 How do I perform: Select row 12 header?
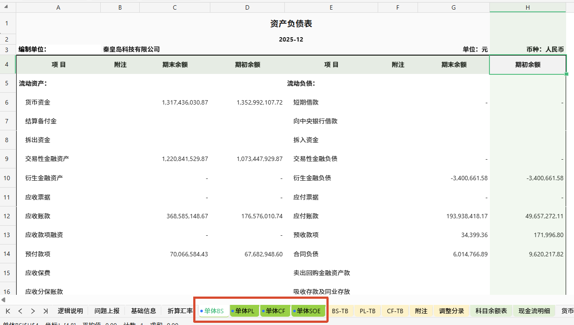(8, 216)
